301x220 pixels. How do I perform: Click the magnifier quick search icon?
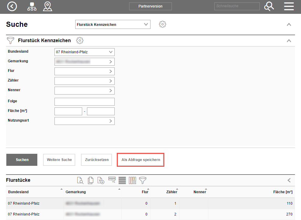point(269,6)
